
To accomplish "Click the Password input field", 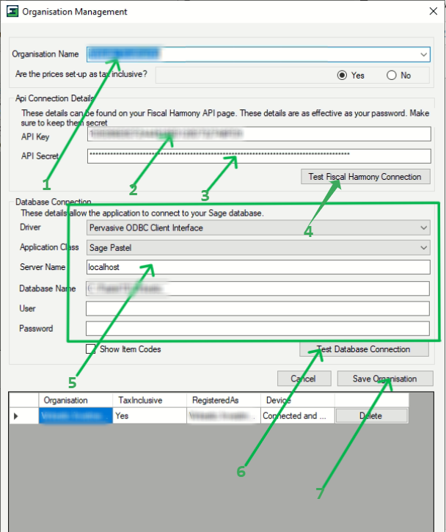I will (x=257, y=329).
